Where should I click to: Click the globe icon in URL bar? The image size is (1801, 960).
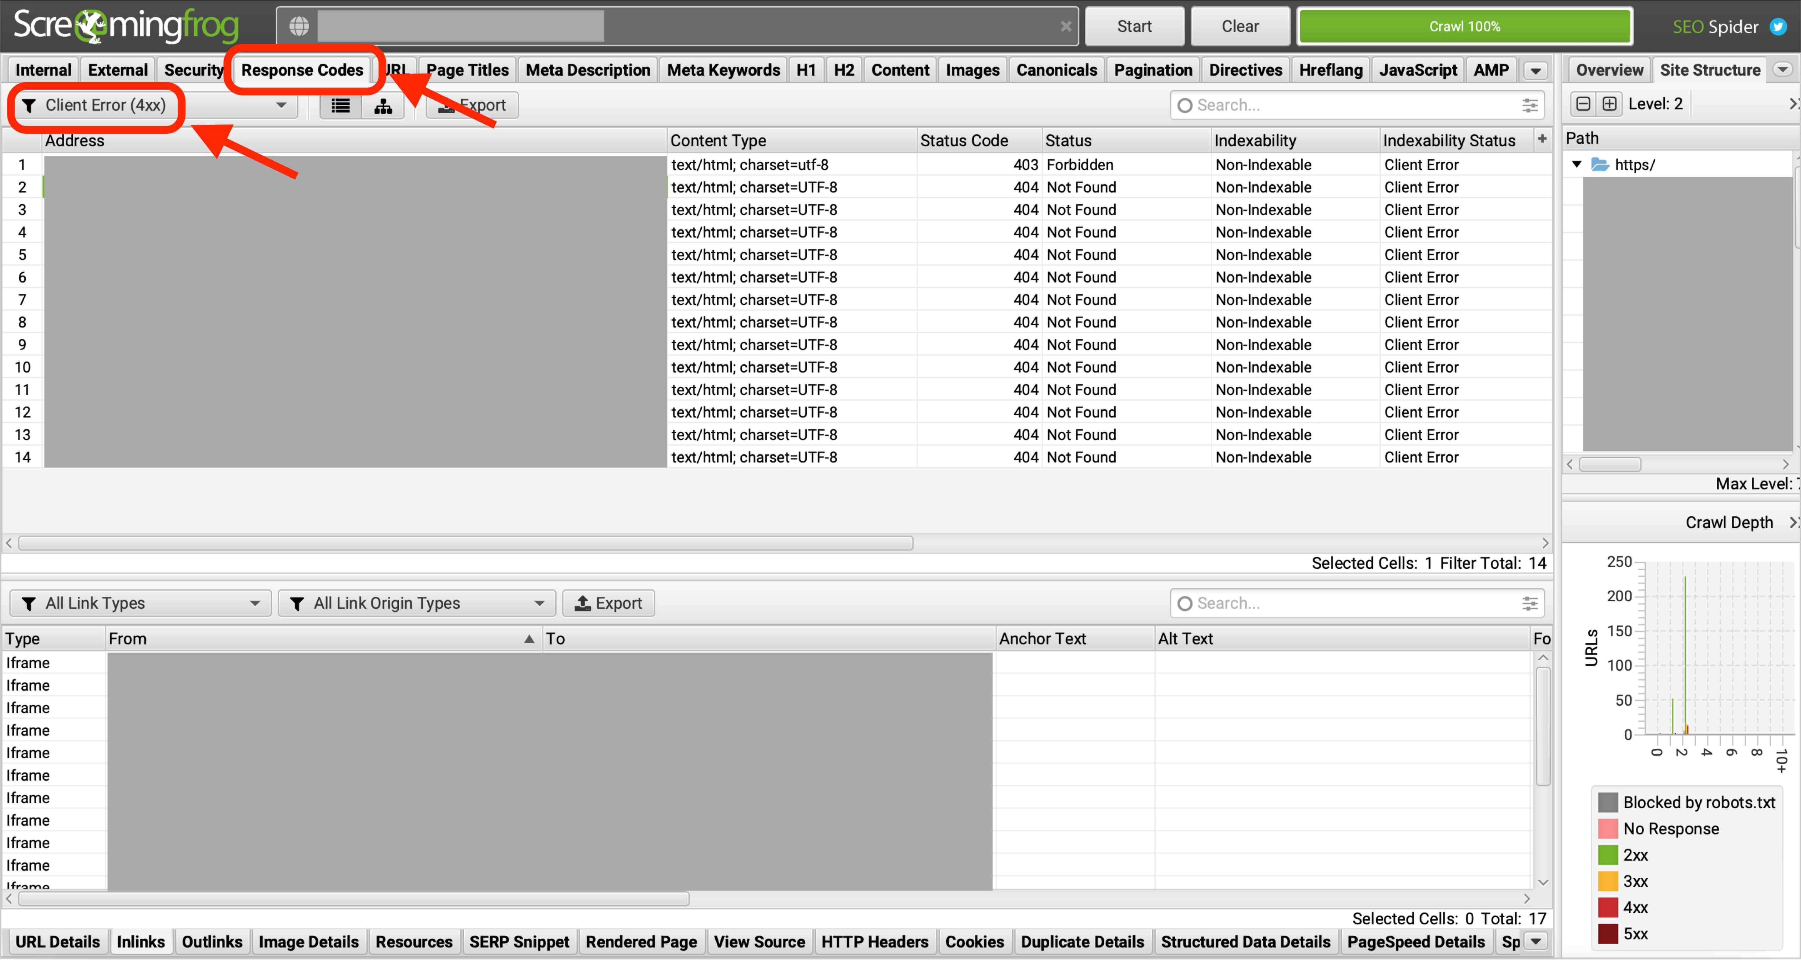click(299, 27)
